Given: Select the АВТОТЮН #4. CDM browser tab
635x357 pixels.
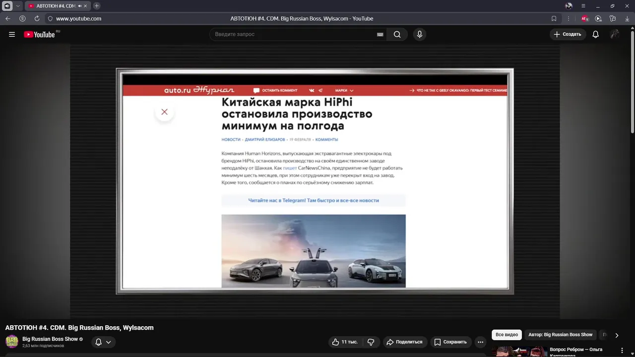Looking at the screenshot, I should coord(58,6).
